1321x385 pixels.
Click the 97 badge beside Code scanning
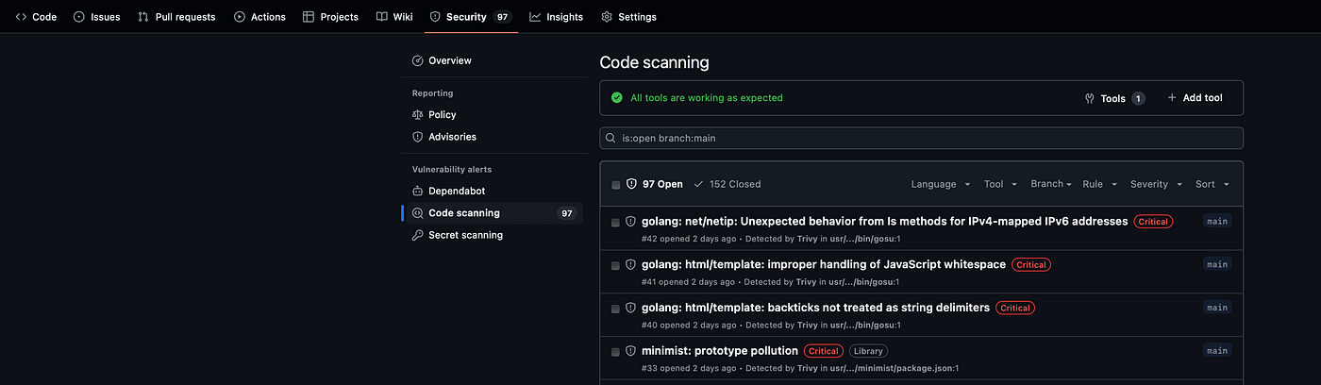pyautogui.click(x=567, y=213)
